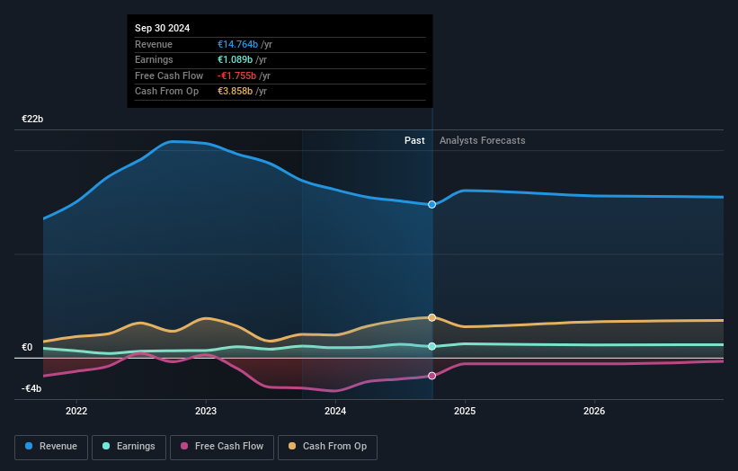Viewport: 738px width, 471px height.
Task: Click the €22b y-axis label
Action: [x=32, y=119]
